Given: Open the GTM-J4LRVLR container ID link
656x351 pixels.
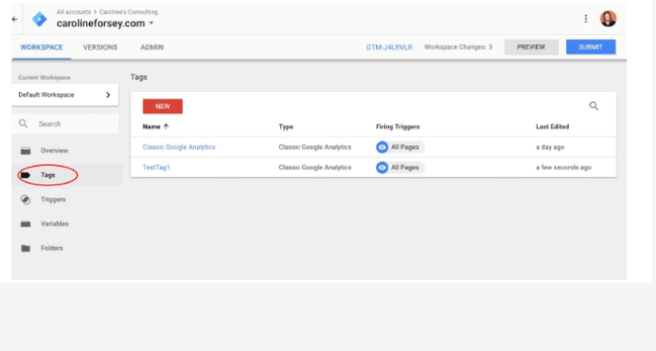Looking at the screenshot, I should pyautogui.click(x=389, y=47).
